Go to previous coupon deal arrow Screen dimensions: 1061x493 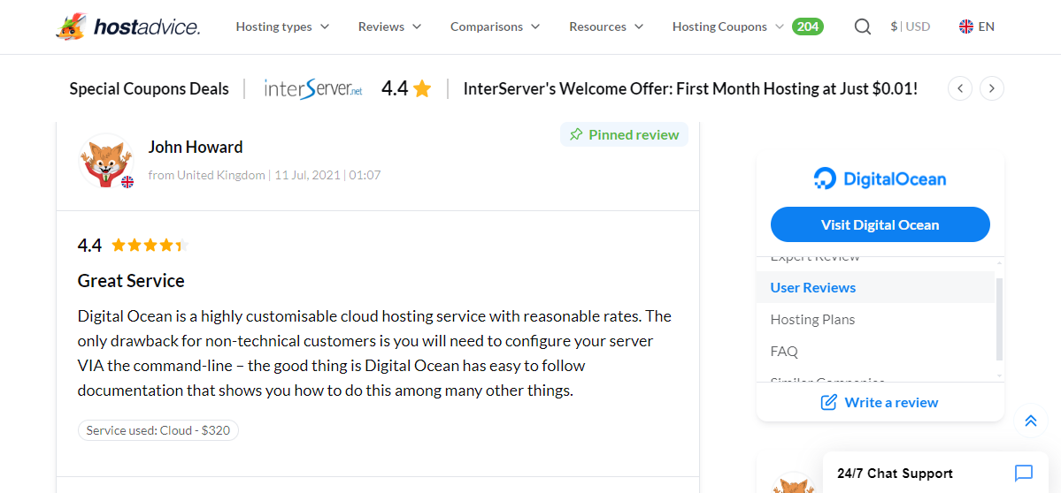pos(960,88)
